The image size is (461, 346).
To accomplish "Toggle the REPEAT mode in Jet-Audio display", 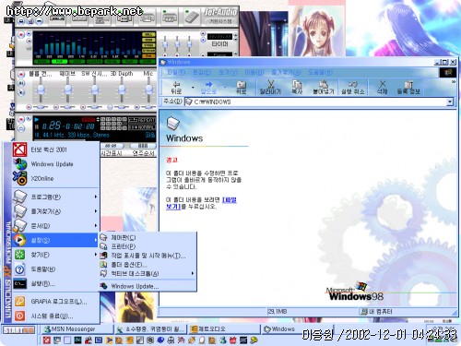I will 142,120.
